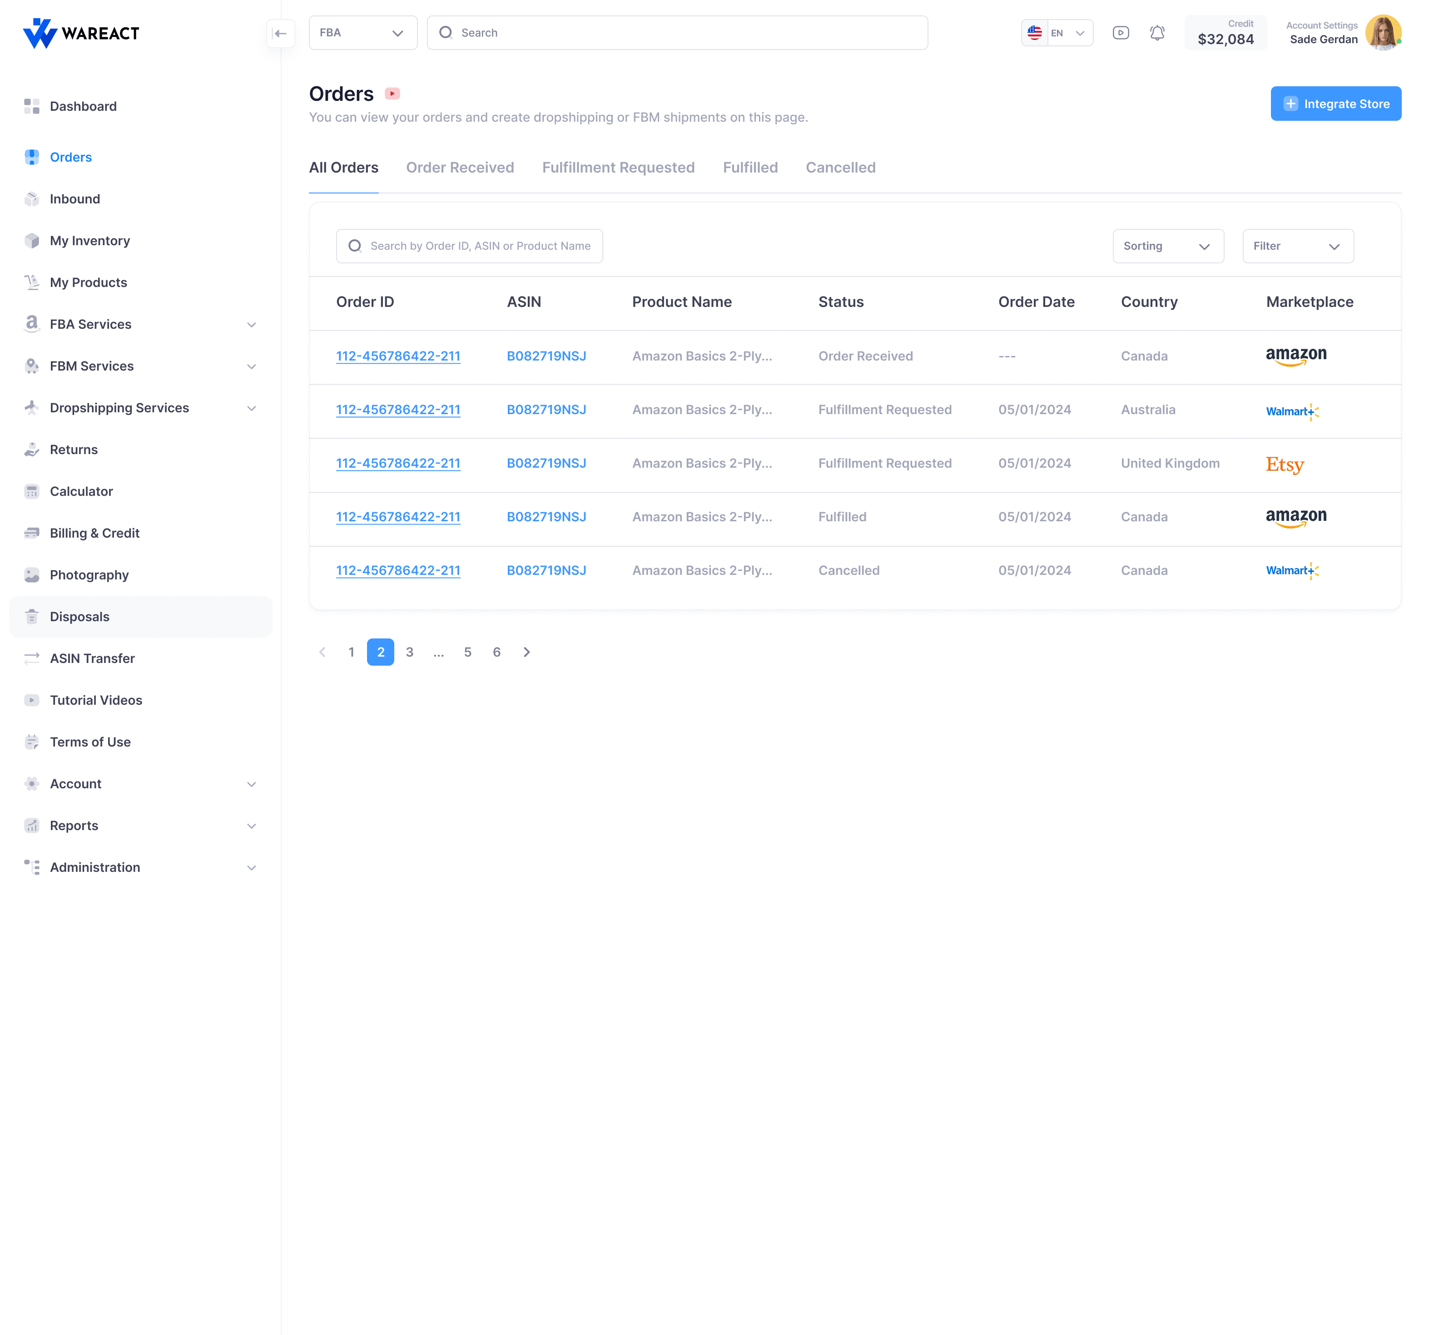Screen dimensions: 1429x1335
Task: Open the Filter dropdown
Action: coord(1297,247)
